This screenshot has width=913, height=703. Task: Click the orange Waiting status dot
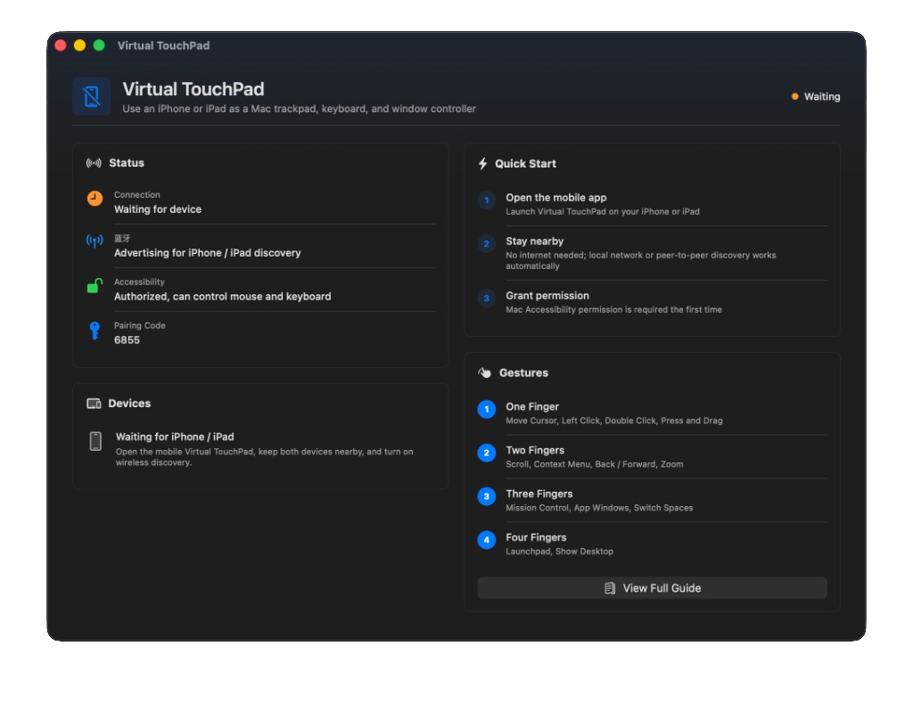click(794, 96)
